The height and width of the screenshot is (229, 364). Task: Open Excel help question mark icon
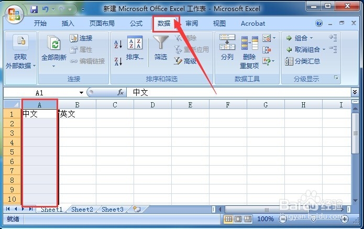[x=319, y=23]
